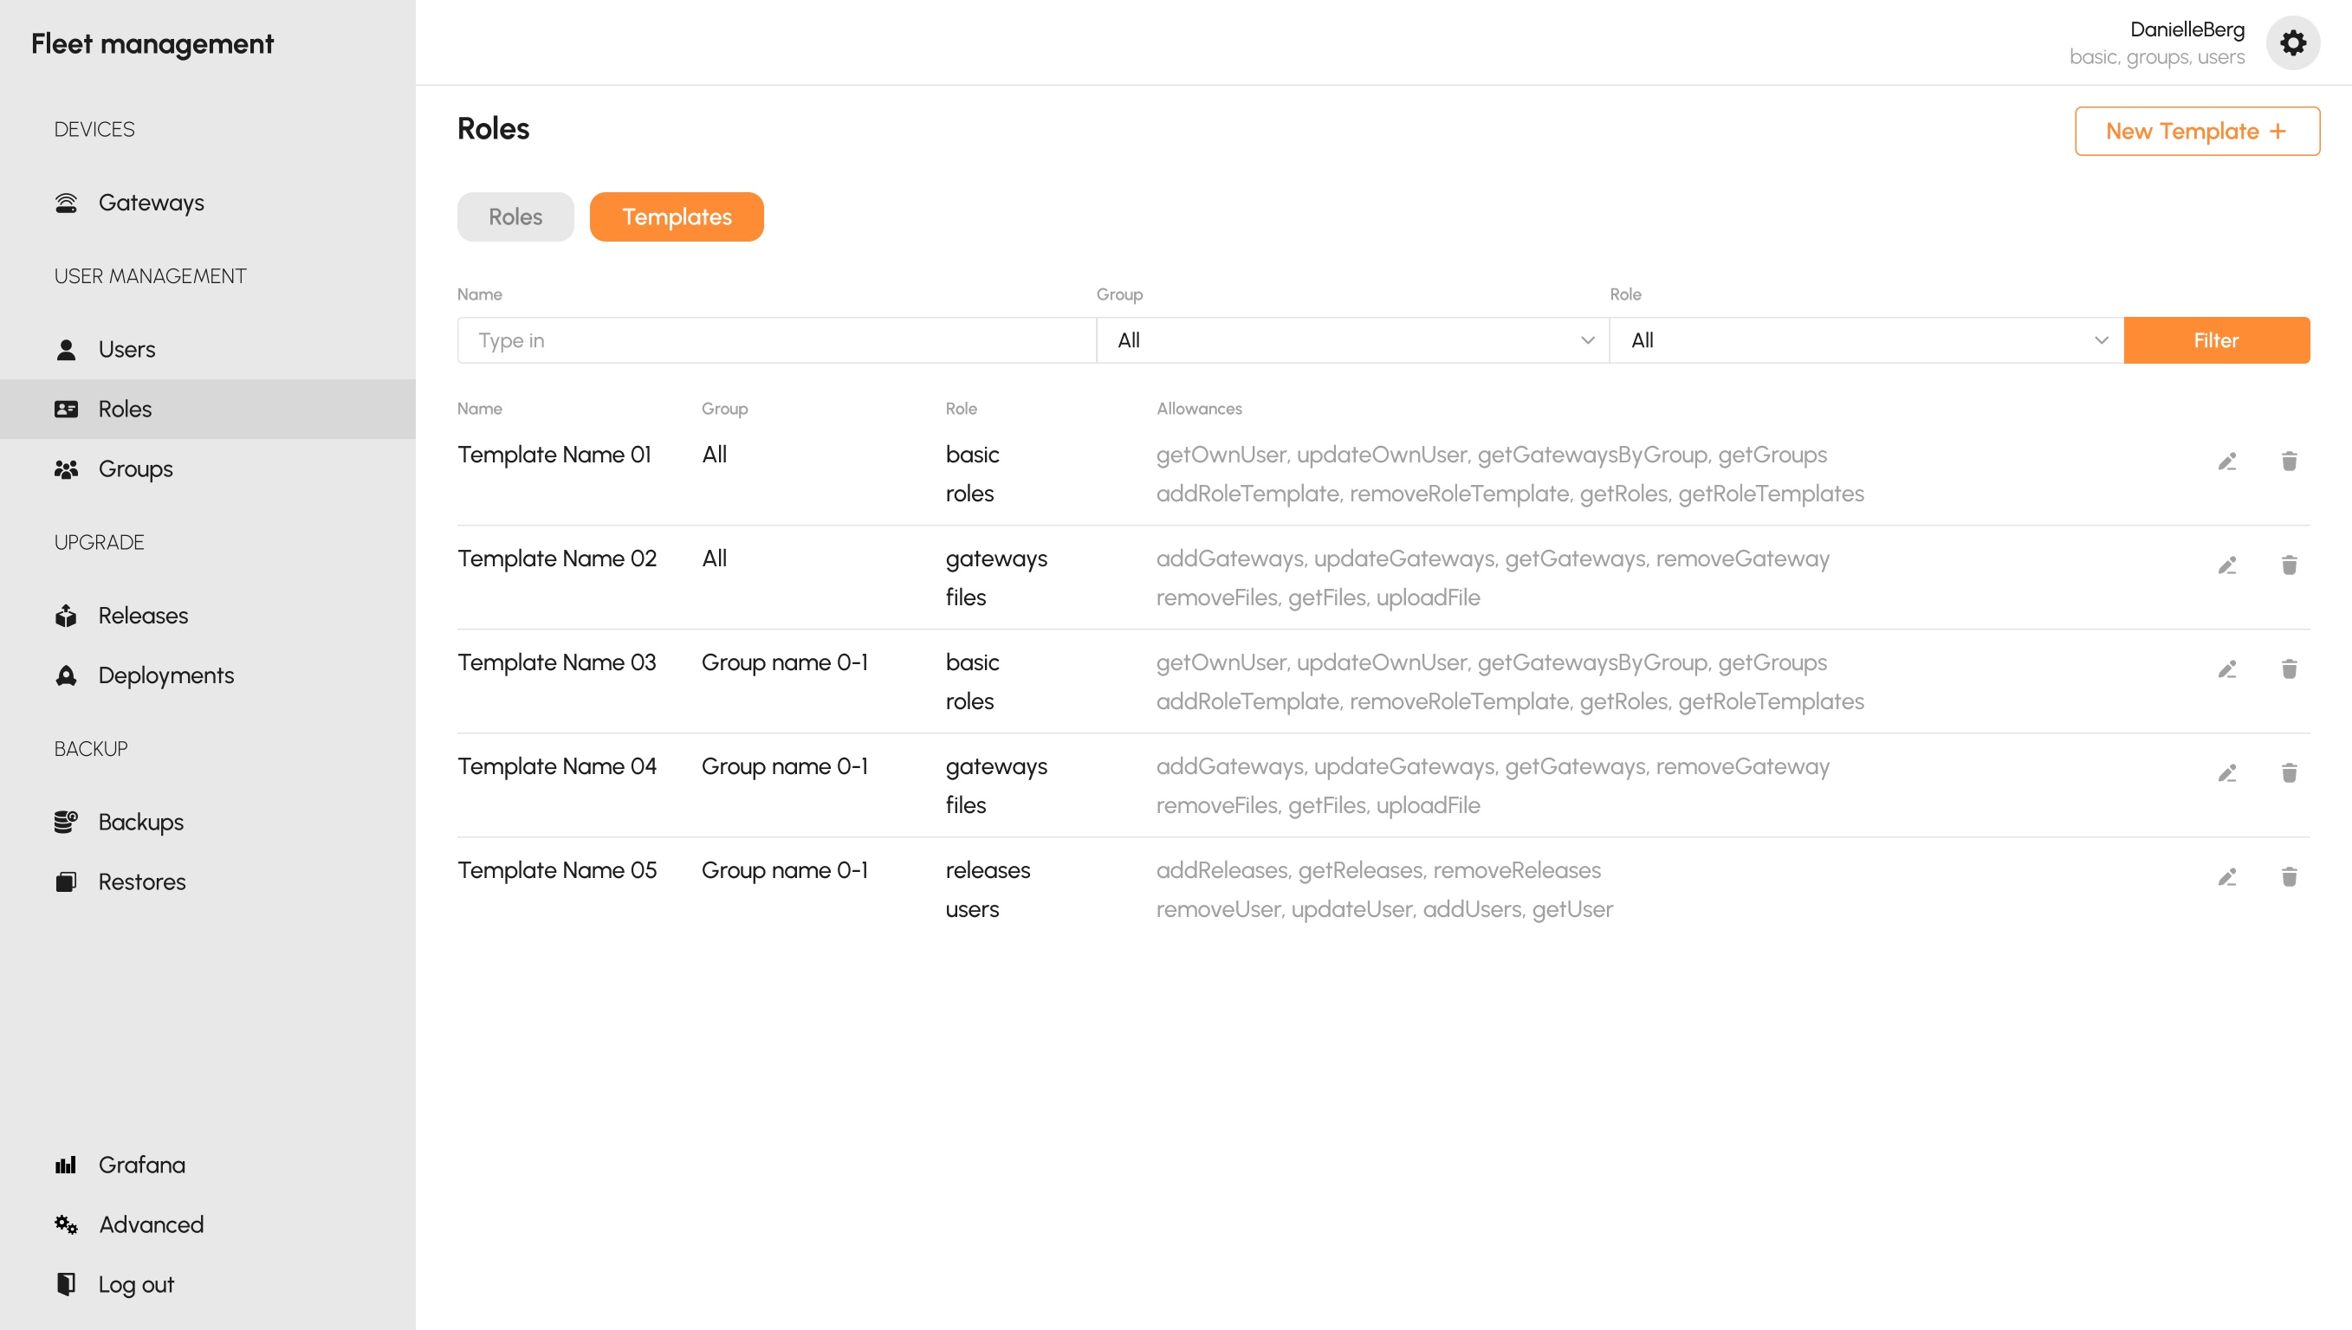The width and height of the screenshot is (2352, 1330).
Task: Click Group name 0-1 in Template 04 row
Action: click(785, 767)
